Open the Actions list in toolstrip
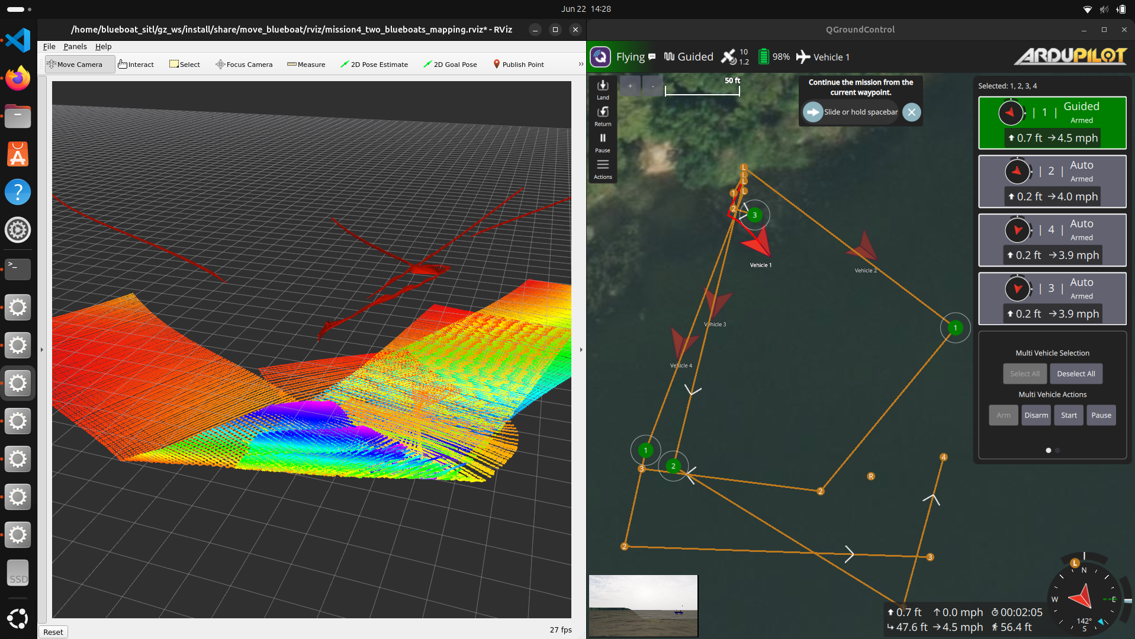 pos(603,169)
